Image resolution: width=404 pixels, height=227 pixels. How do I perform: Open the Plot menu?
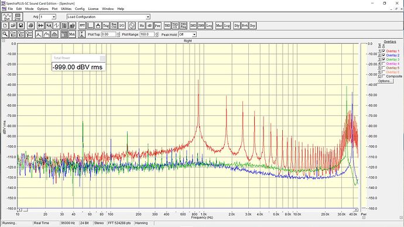[54, 9]
